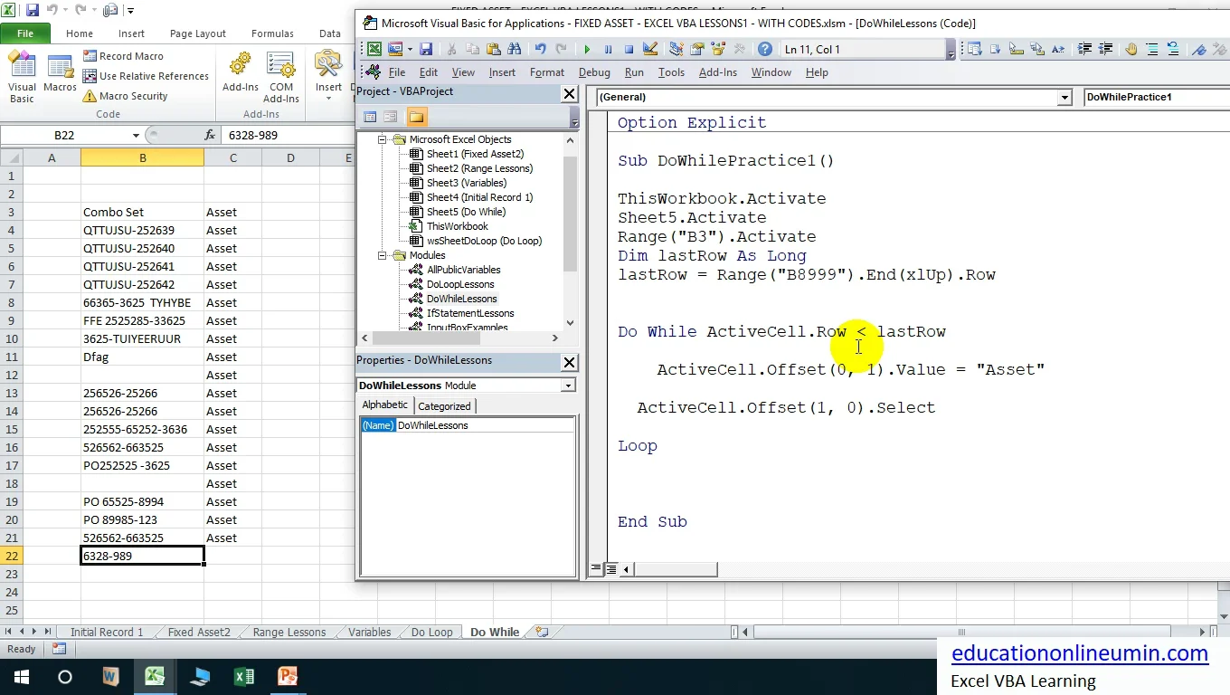Collapse the Modules folder in tree

pyautogui.click(x=383, y=255)
